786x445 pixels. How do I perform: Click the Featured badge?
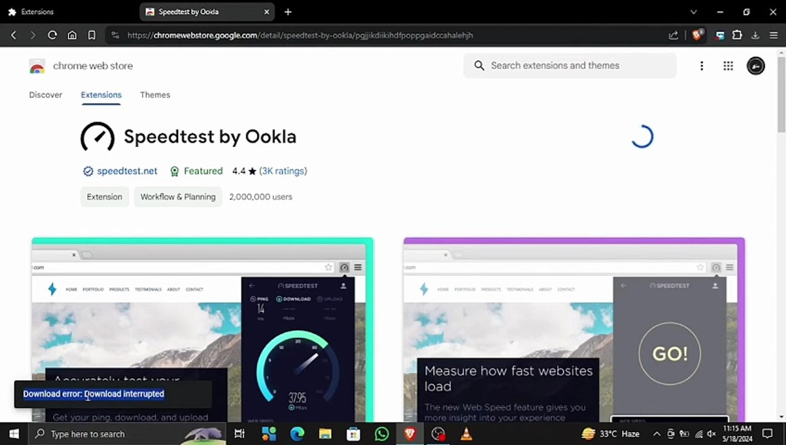[x=196, y=171]
